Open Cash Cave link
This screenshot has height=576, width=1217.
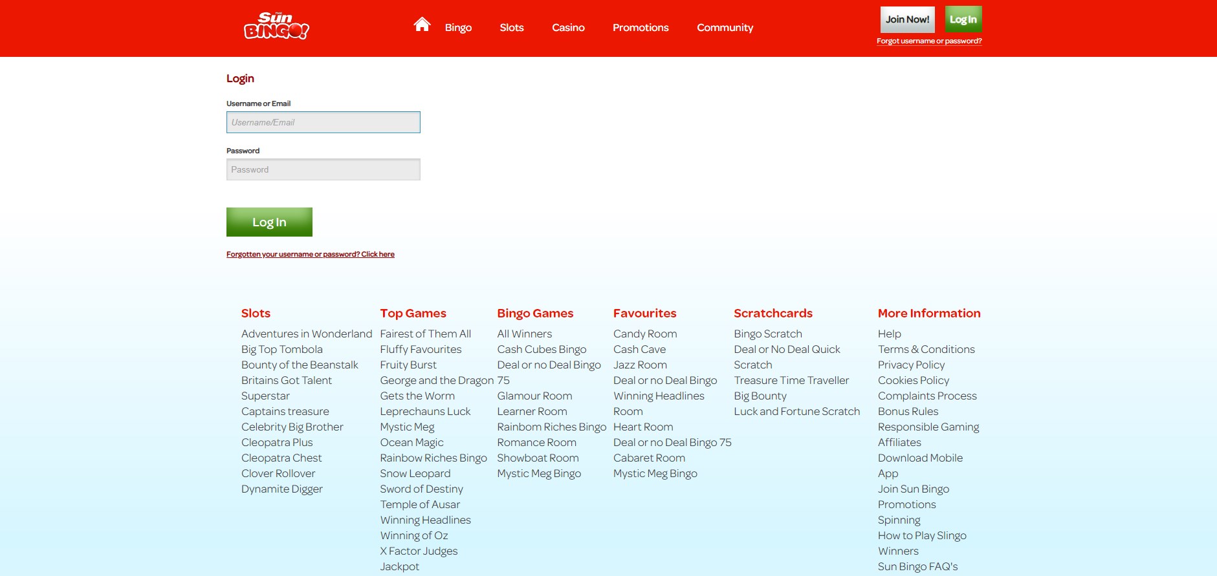pos(639,349)
